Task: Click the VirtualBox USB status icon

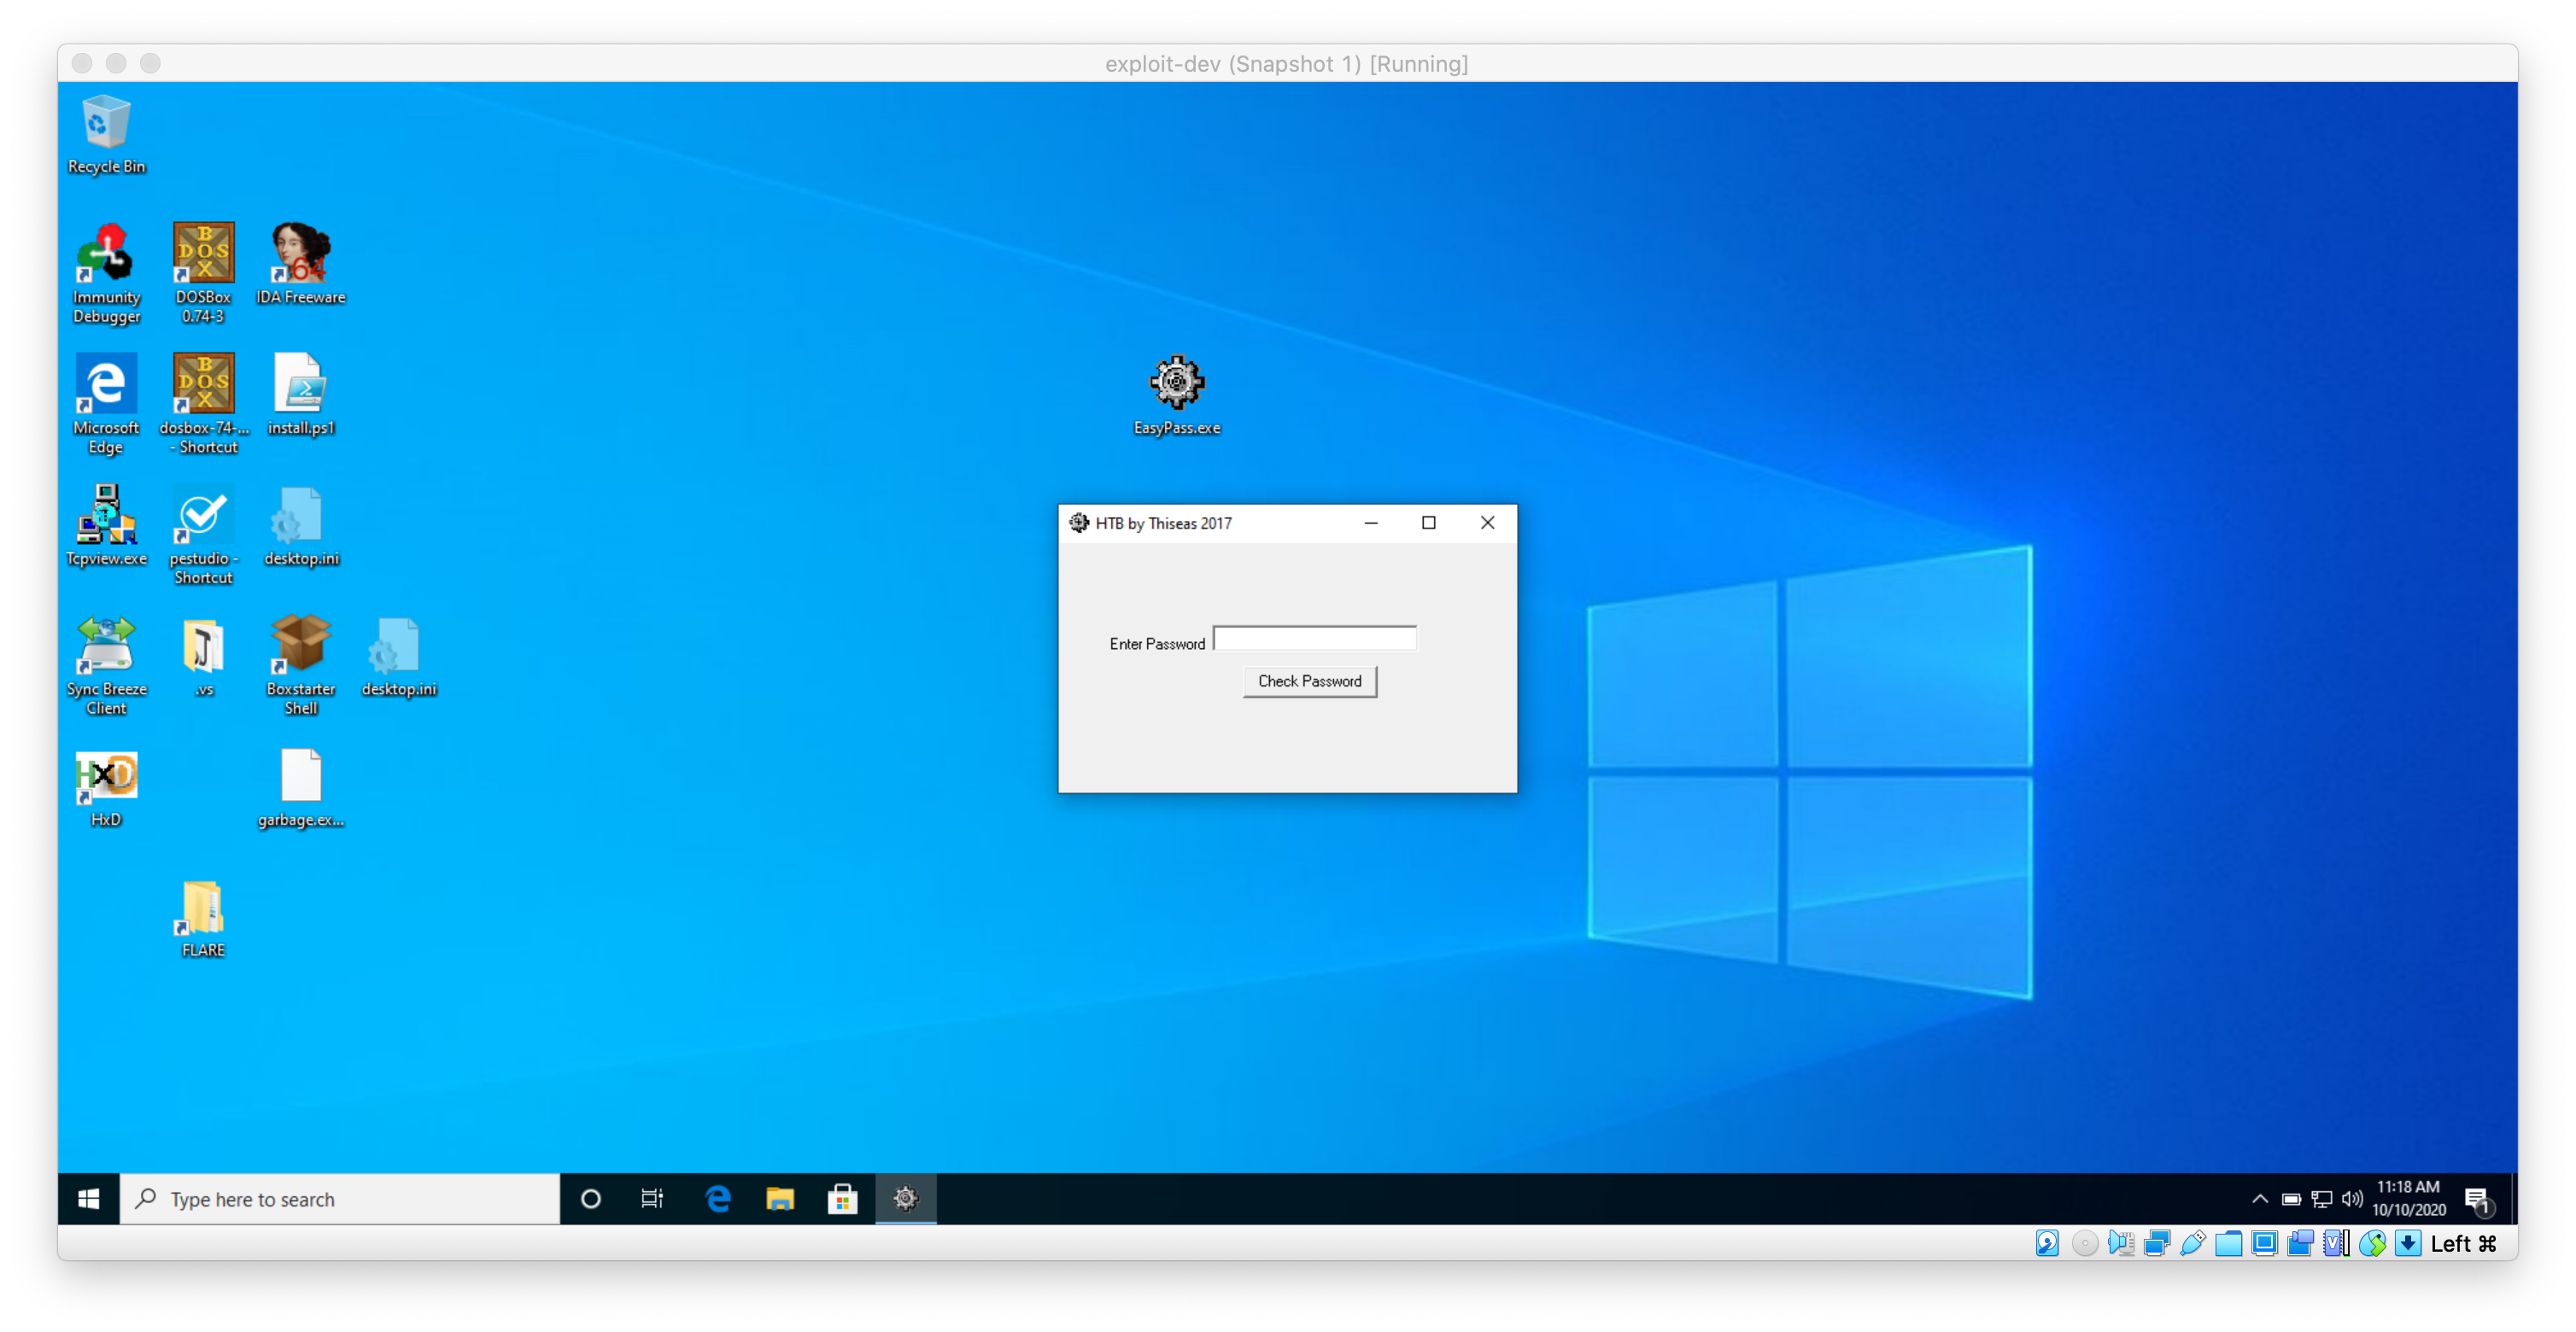Action: pos(2192,1243)
